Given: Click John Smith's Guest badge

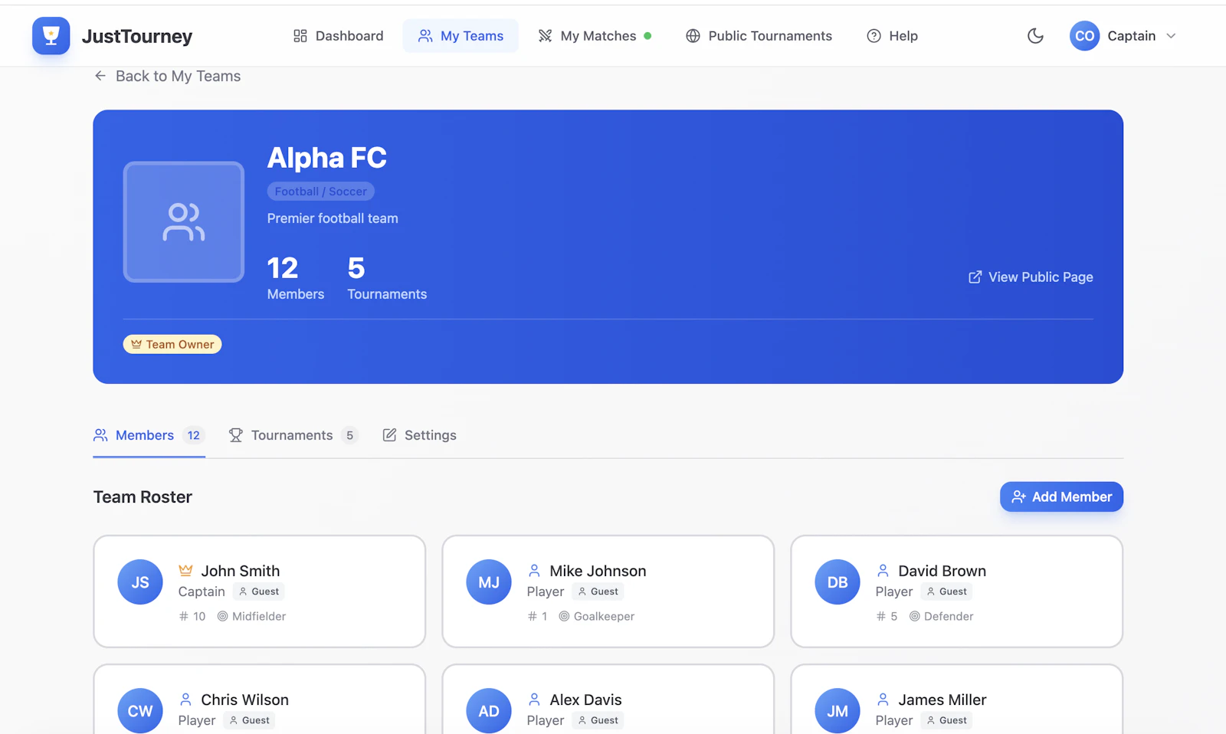Looking at the screenshot, I should (x=259, y=591).
